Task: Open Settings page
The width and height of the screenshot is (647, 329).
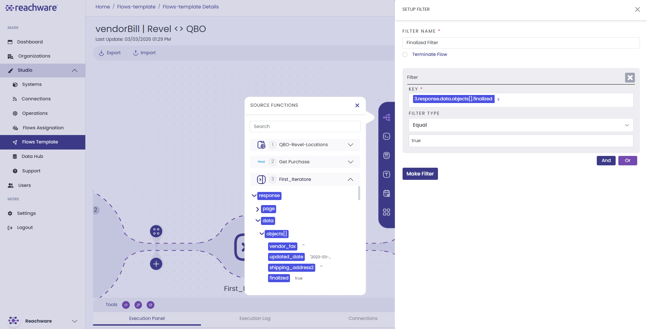Action: point(26,213)
